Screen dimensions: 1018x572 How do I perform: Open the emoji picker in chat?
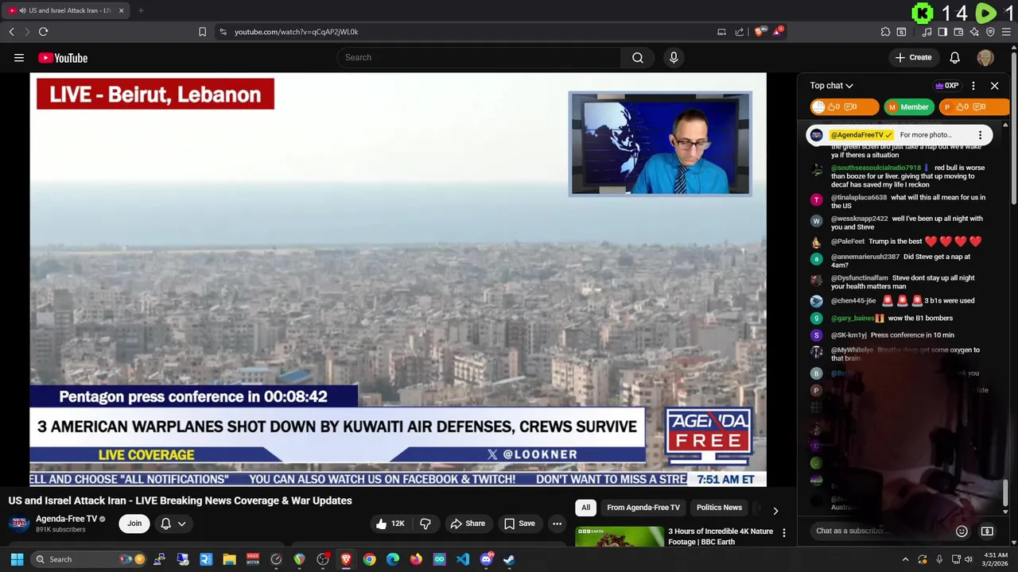pos(962,531)
